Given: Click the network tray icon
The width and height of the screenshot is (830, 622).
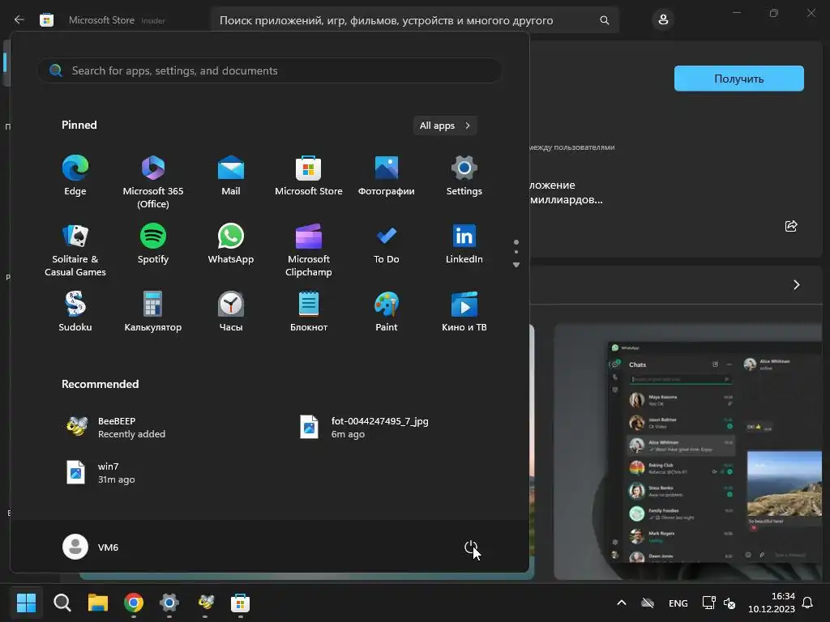Looking at the screenshot, I should pos(708,603).
